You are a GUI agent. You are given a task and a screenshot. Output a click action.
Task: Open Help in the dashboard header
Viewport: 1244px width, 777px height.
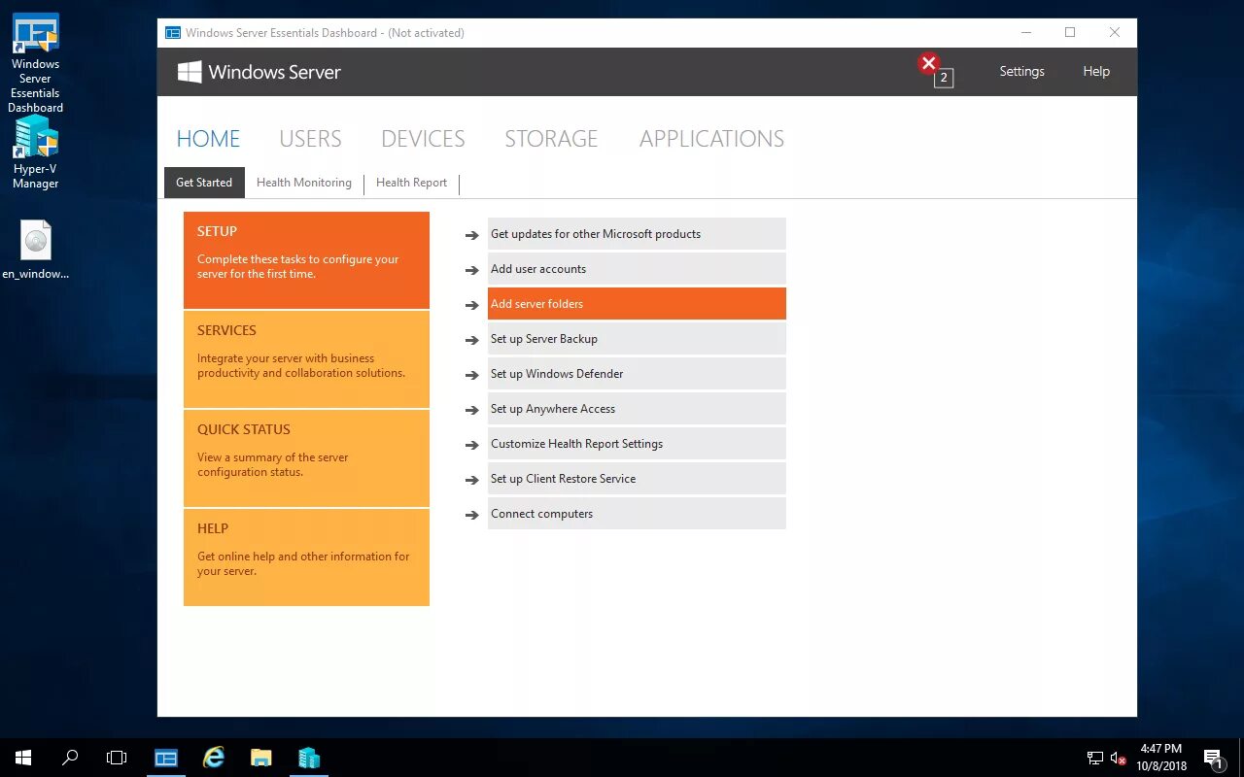[1096, 72]
